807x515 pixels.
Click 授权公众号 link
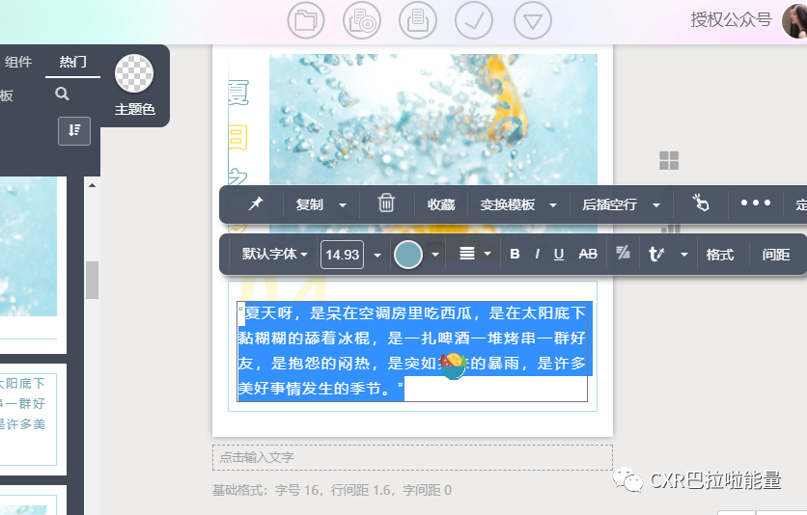pos(731,20)
